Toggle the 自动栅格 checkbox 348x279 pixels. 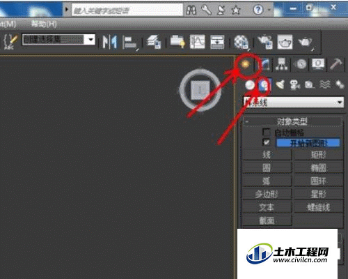[x=267, y=132]
